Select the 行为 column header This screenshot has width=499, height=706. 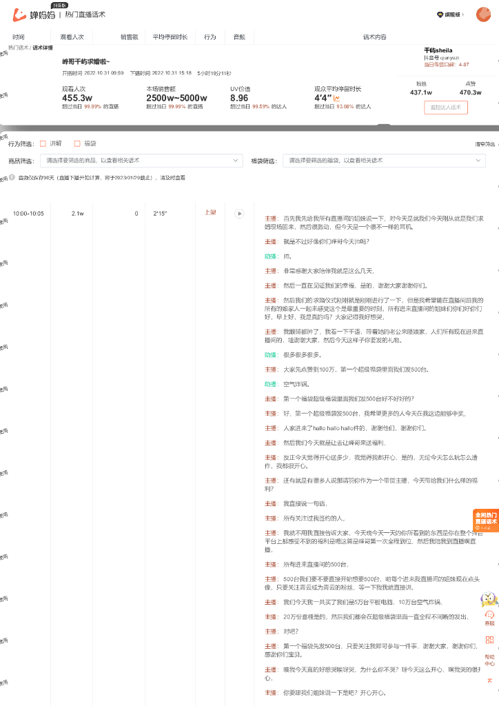pos(210,37)
